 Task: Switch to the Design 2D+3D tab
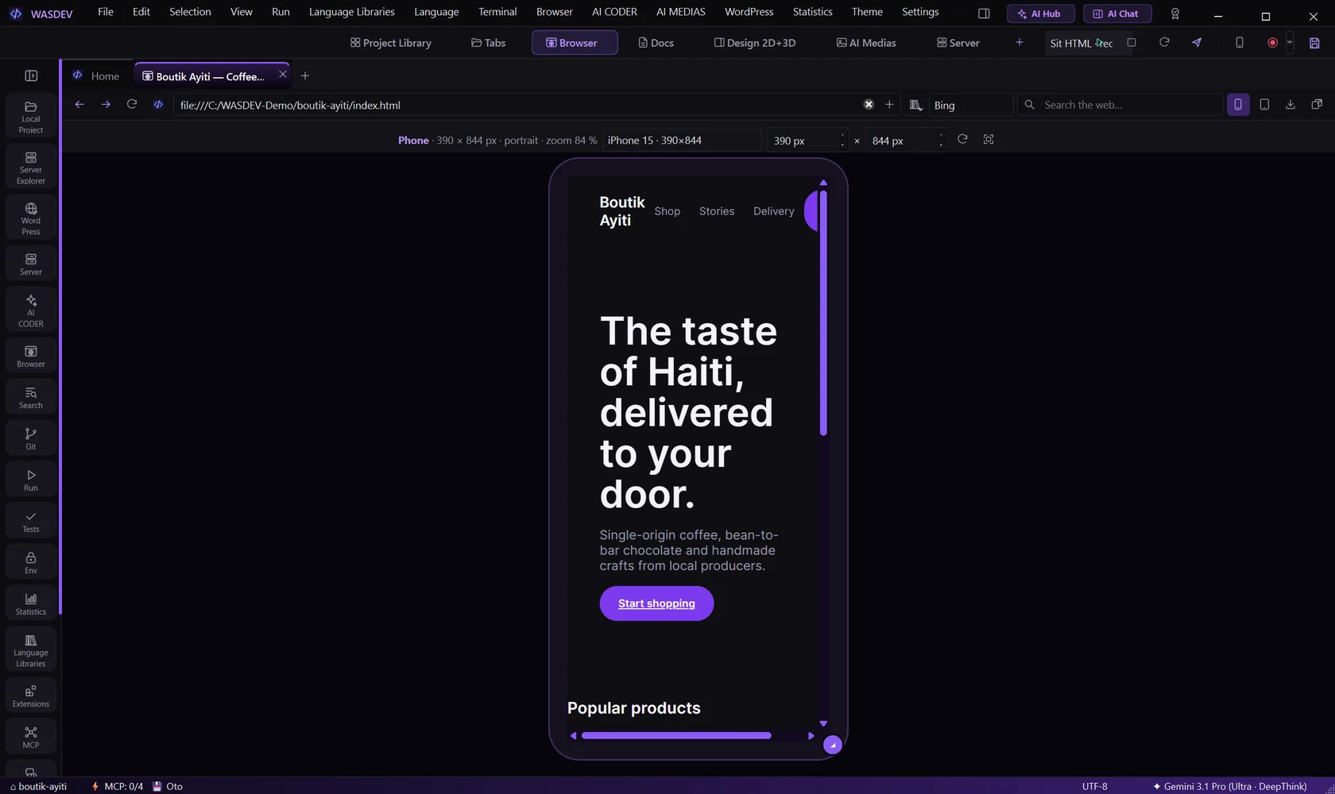[755, 43]
